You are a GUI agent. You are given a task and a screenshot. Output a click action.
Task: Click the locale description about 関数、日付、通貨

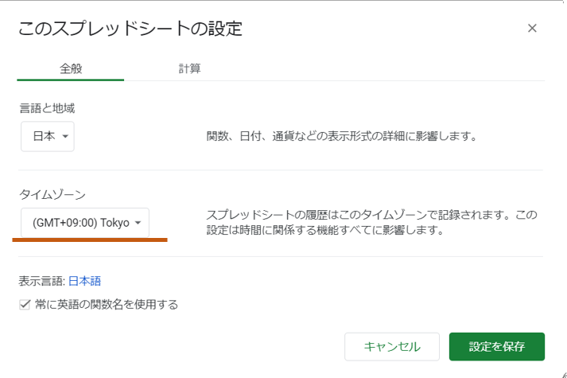(x=340, y=136)
